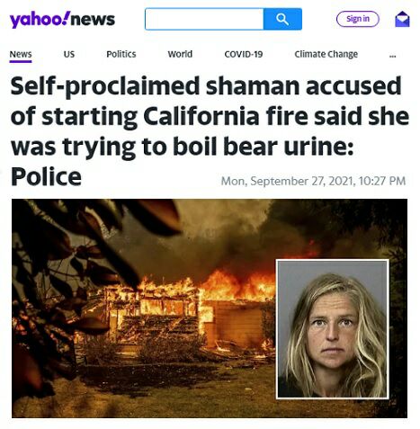This screenshot has width=420, height=429.
Task: Open the COVID-19 section
Action: click(x=244, y=54)
